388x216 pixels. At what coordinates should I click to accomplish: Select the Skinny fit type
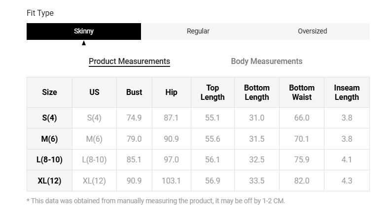tap(84, 31)
